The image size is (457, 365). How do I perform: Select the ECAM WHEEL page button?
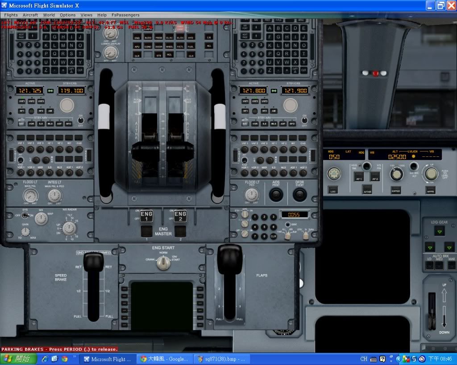coord(169,46)
